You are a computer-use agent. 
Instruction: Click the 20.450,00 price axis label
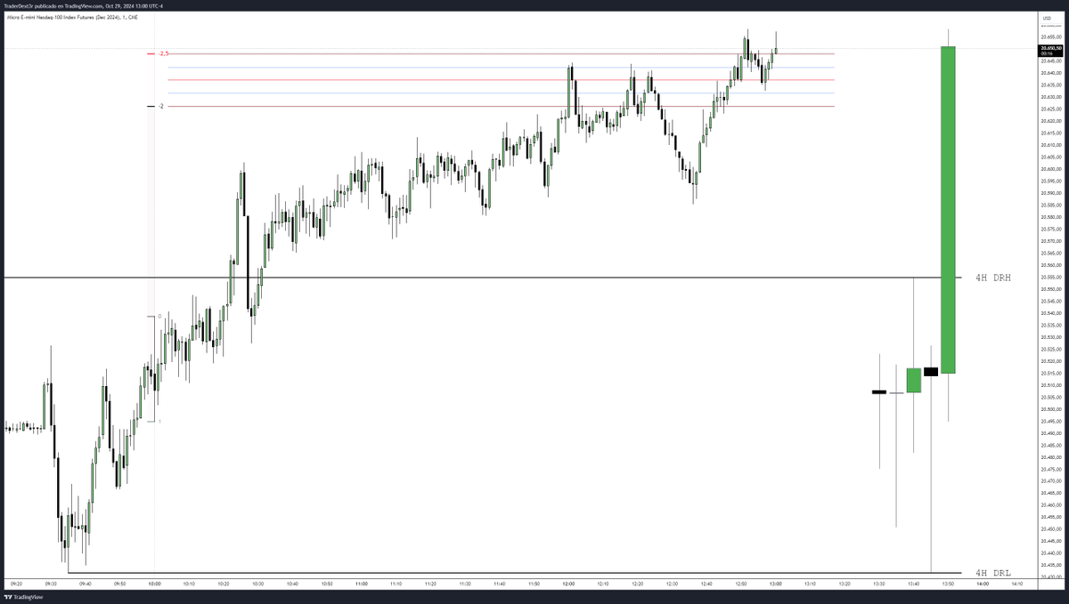(1049, 529)
